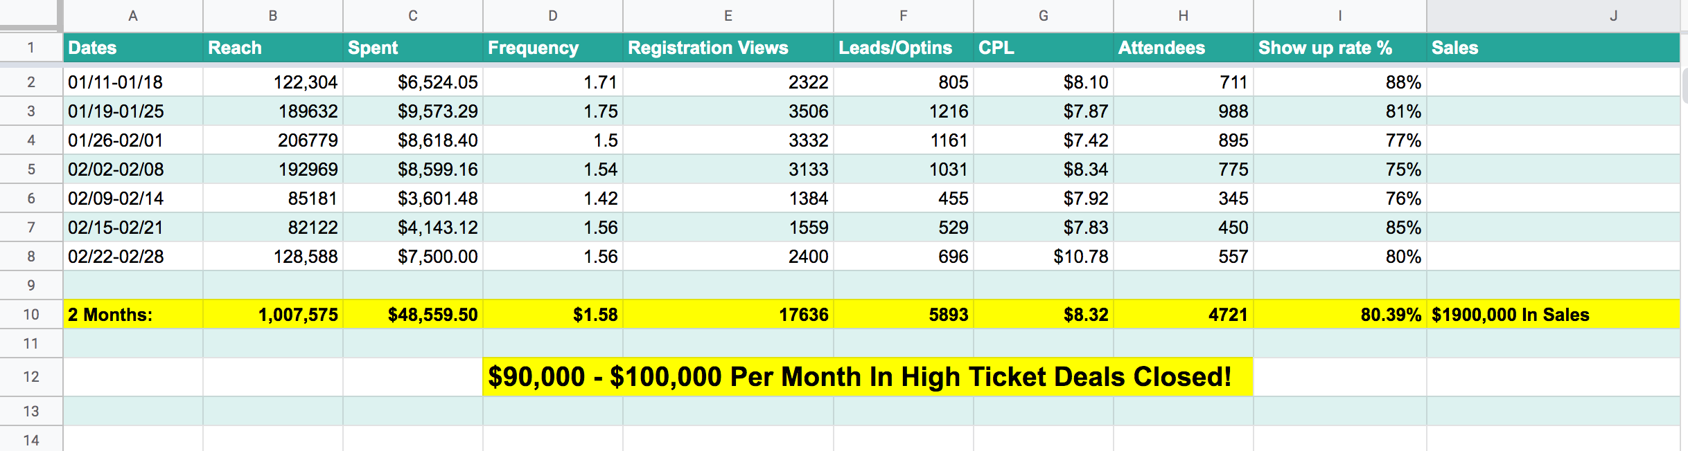
Task: Select row 10 header
Action: tap(31, 315)
